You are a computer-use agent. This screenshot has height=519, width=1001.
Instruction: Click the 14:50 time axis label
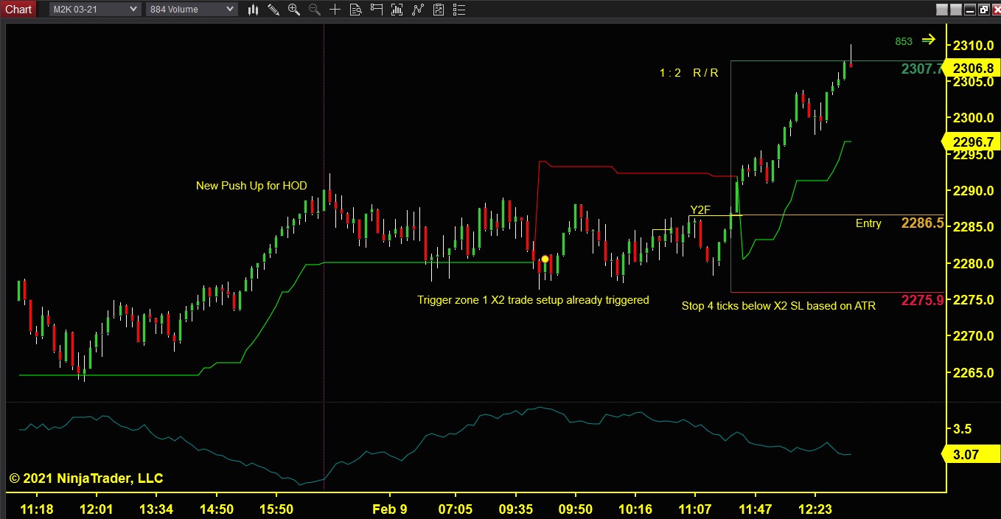[217, 509]
